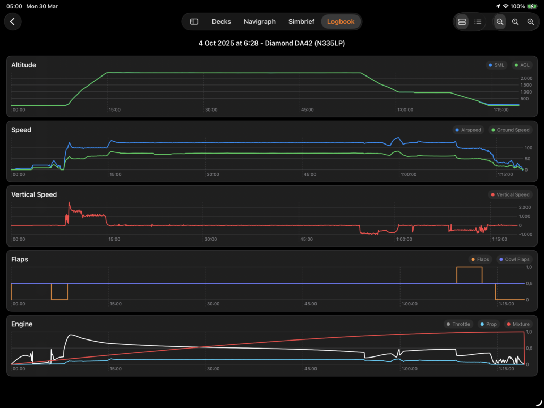Screen dimensions: 544x408
Task: Select the Logbook tab
Action: [341, 22]
